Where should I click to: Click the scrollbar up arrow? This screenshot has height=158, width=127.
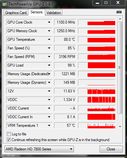pos(120,19)
